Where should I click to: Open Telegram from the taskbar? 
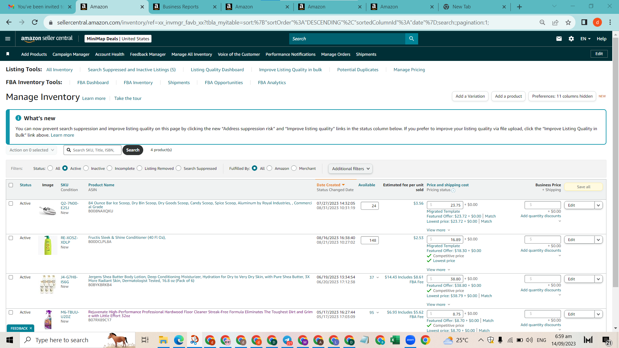287,340
